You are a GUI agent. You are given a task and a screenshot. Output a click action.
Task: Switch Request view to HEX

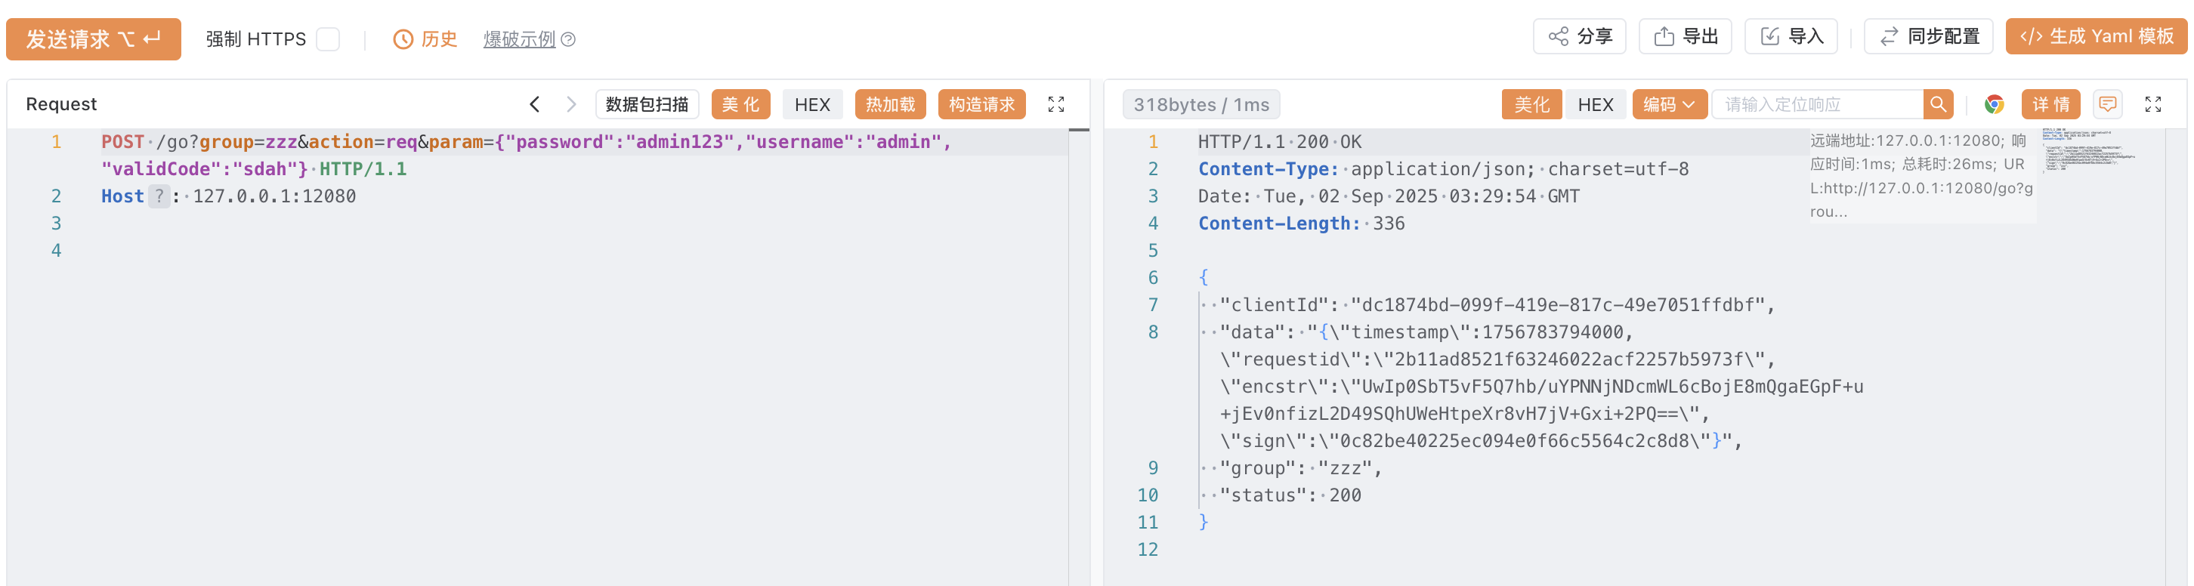(x=811, y=105)
